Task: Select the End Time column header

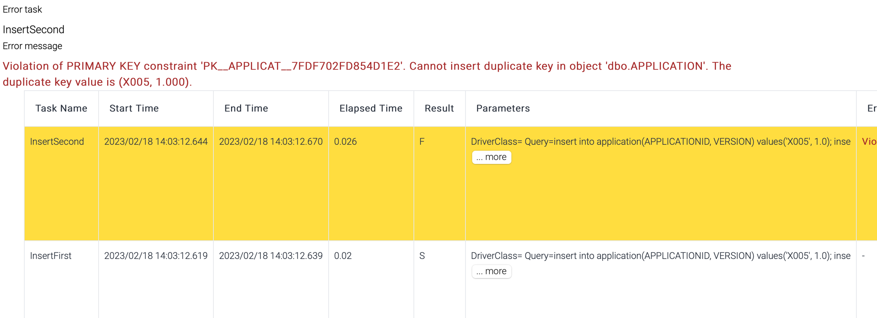Action: (246, 108)
